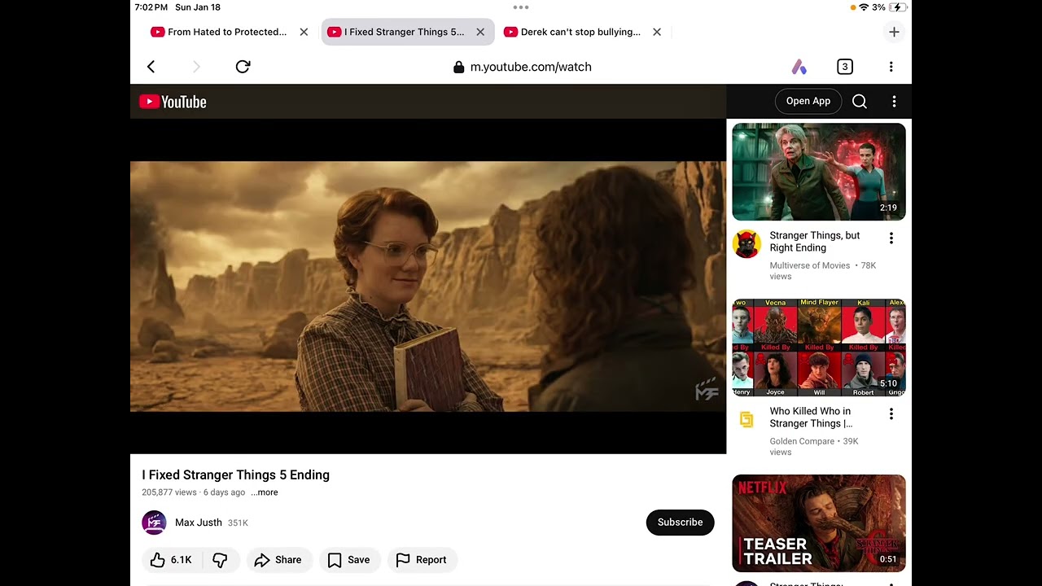The image size is (1042, 586).
Task: Open options for Who Killed Who video
Action: pyautogui.click(x=891, y=414)
